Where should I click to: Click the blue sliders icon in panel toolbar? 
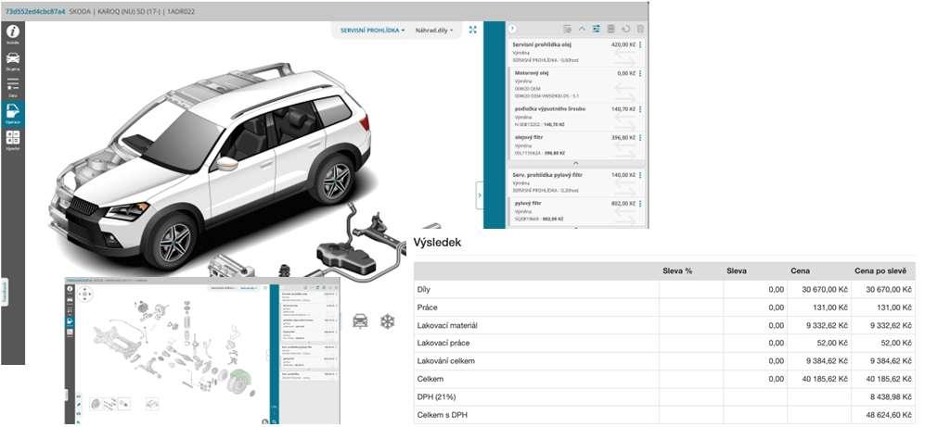point(596,29)
